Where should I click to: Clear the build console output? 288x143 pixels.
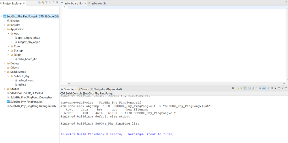pyautogui.click(x=260, y=88)
